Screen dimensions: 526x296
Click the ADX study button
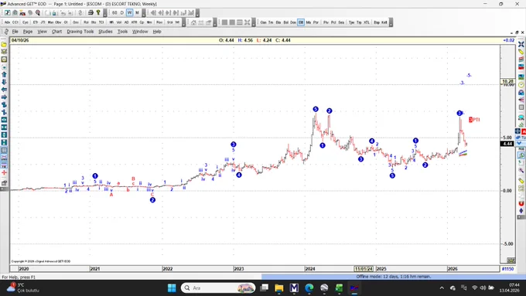click(8, 22)
